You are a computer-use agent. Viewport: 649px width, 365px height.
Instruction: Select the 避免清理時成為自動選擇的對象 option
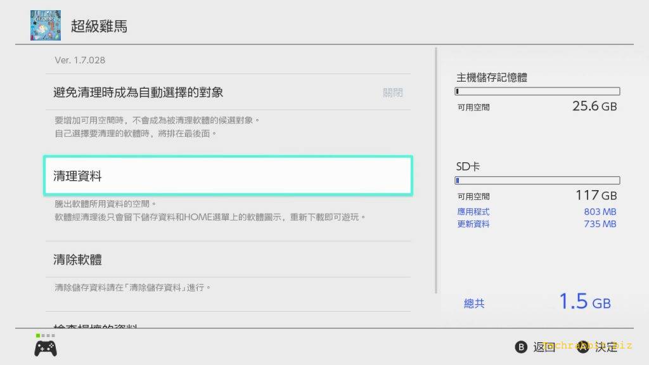[138, 93]
